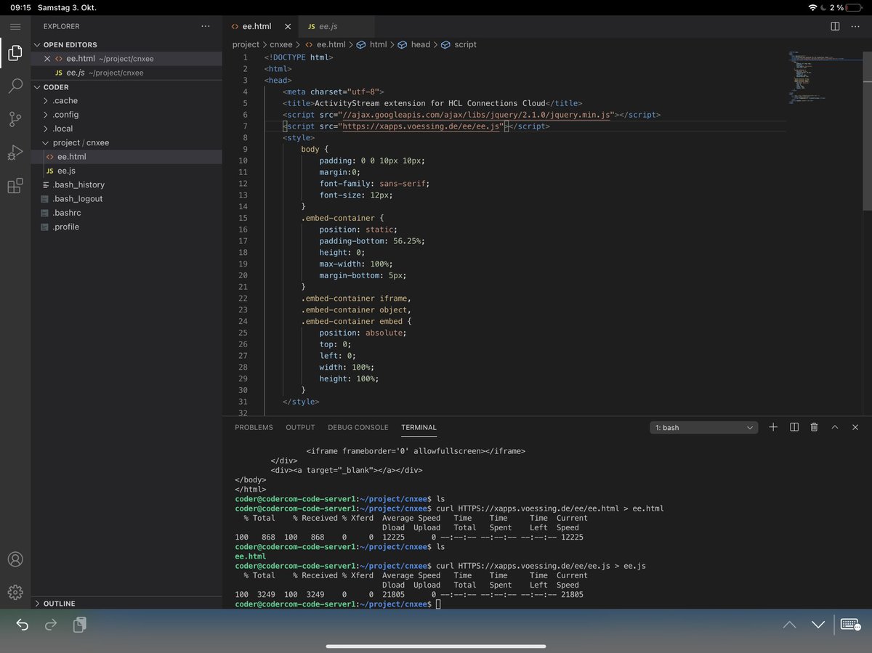Open ee.html in file tree
Screen dimensions: 872x653
click(x=126, y=157)
